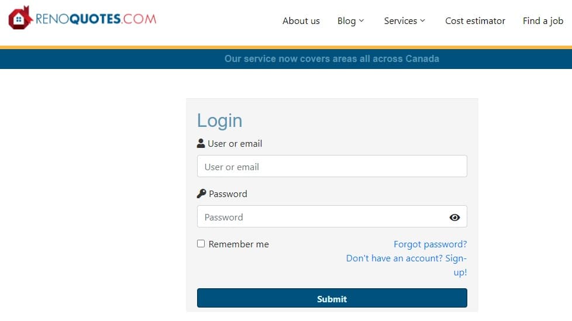
Task: Focus the User or email input field
Action: (332, 167)
